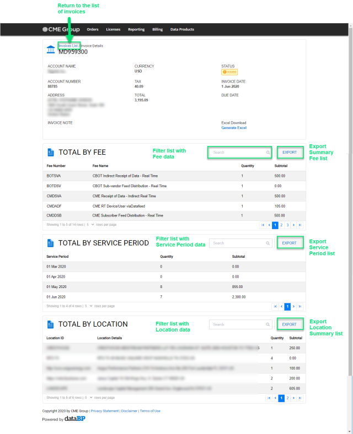
Task: Click the document icon beside Total By Fee
Action: pos(51,153)
